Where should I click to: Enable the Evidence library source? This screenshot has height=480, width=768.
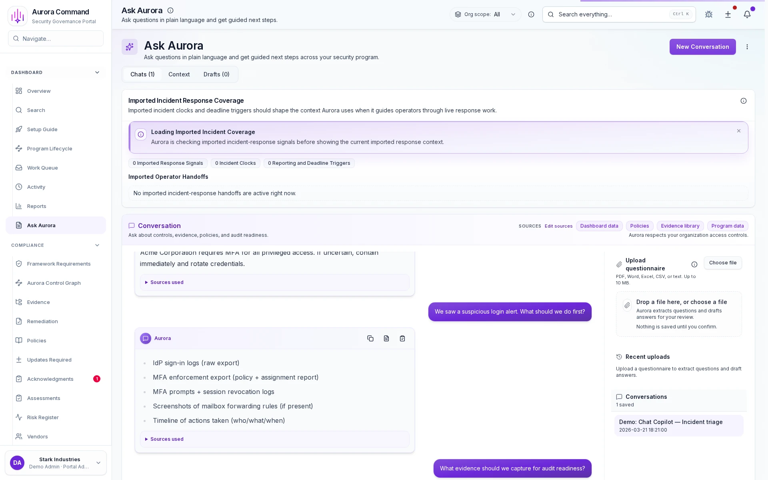tap(680, 226)
